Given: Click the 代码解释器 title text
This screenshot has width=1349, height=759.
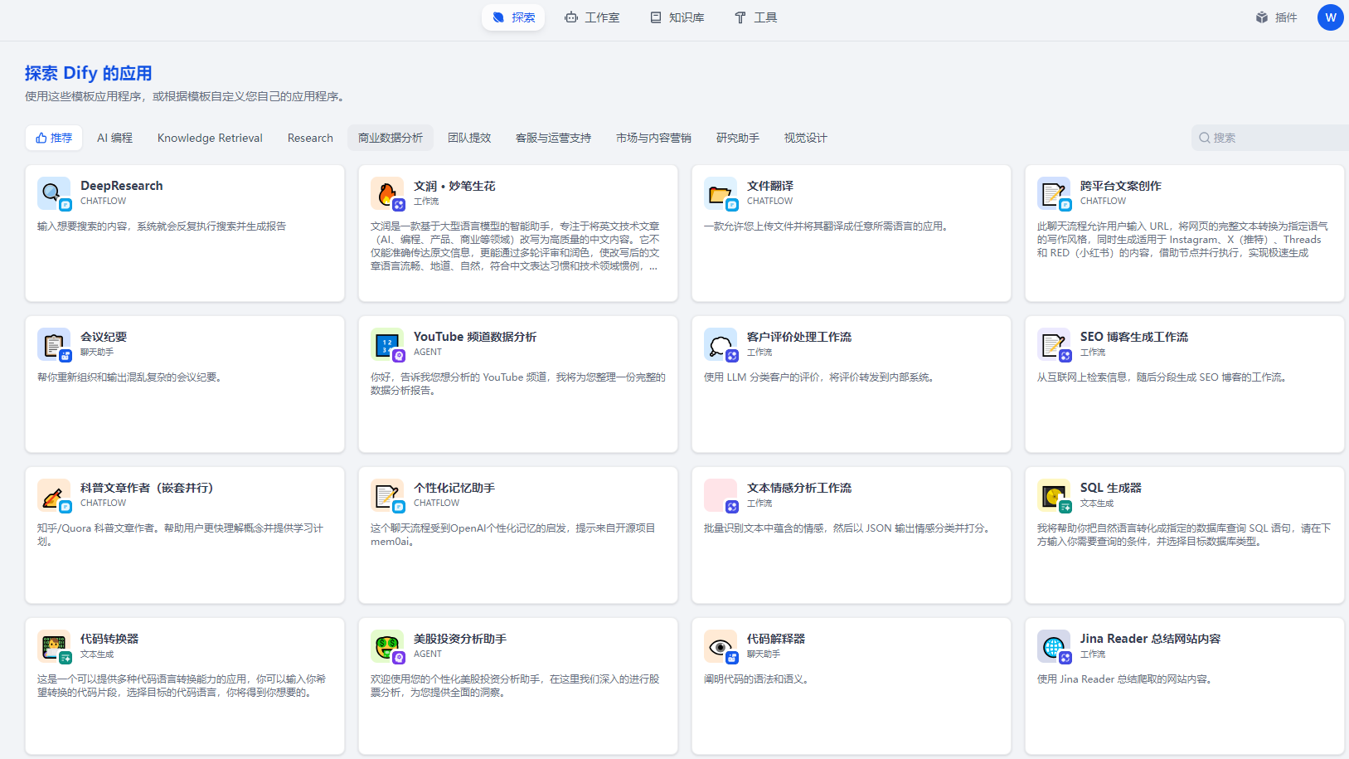Looking at the screenshot, I should click(x=776, y=639).
